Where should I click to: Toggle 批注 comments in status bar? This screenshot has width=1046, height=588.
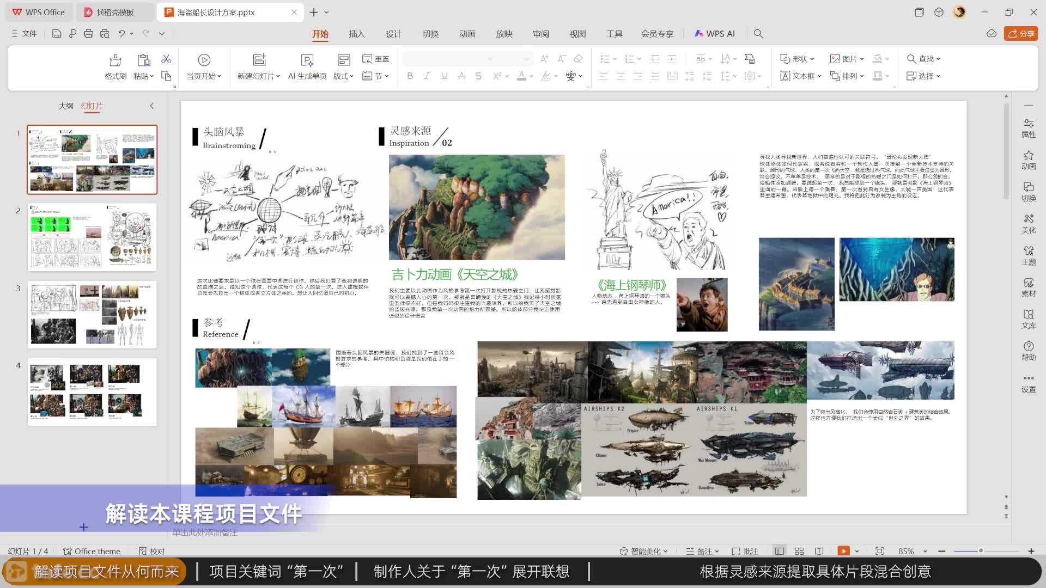click(745, 551)
